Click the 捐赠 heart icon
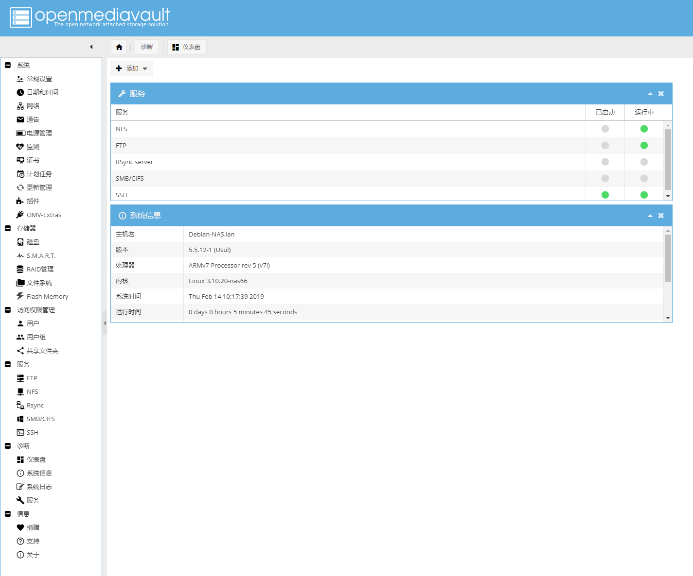 [20, 527]
